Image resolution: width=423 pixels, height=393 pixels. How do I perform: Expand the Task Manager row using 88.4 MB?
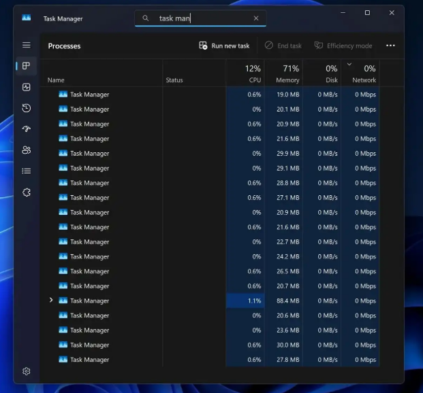(51, 300)
